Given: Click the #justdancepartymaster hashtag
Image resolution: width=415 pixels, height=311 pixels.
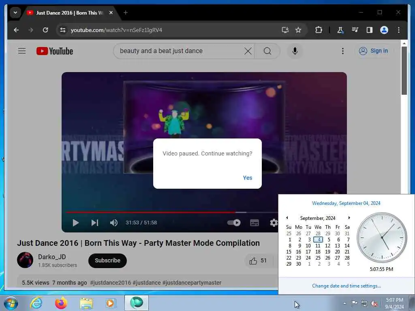Looking at the screenshot, I should click(192, 282).
